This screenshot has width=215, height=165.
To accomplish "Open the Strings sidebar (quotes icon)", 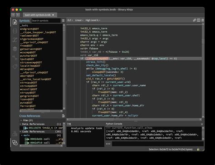I will pyautogui.click(x=15, y=58).
